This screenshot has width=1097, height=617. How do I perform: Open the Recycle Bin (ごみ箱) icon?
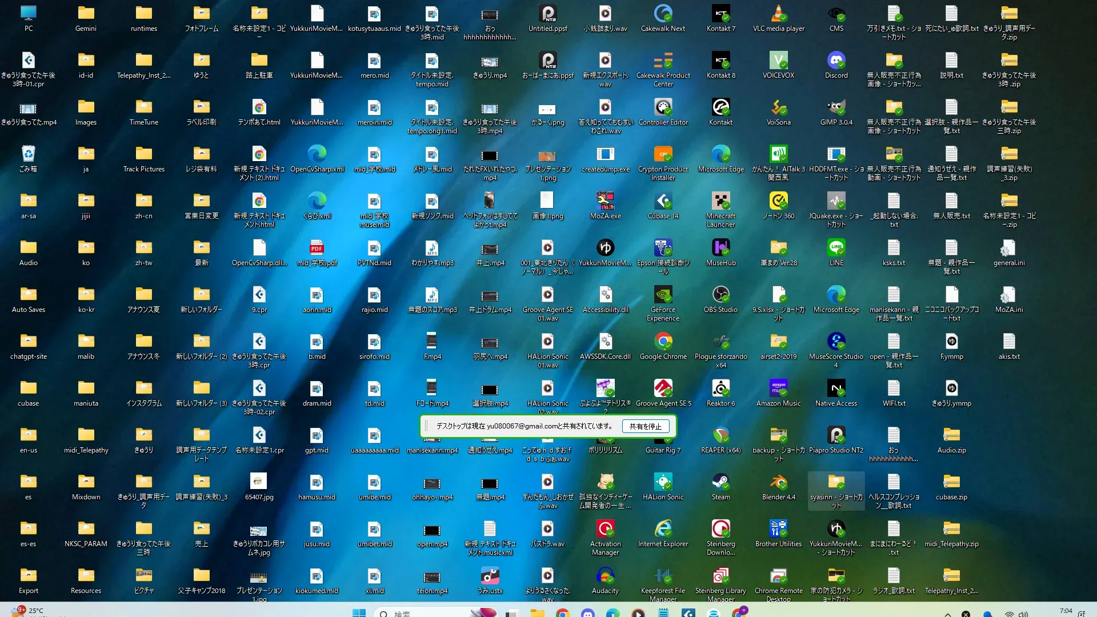tap(28, 155)
